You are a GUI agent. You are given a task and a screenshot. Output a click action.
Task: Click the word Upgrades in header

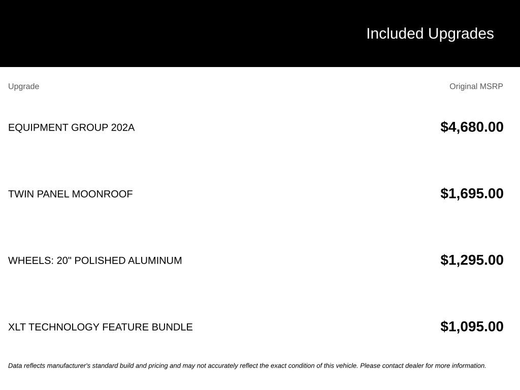461,34
